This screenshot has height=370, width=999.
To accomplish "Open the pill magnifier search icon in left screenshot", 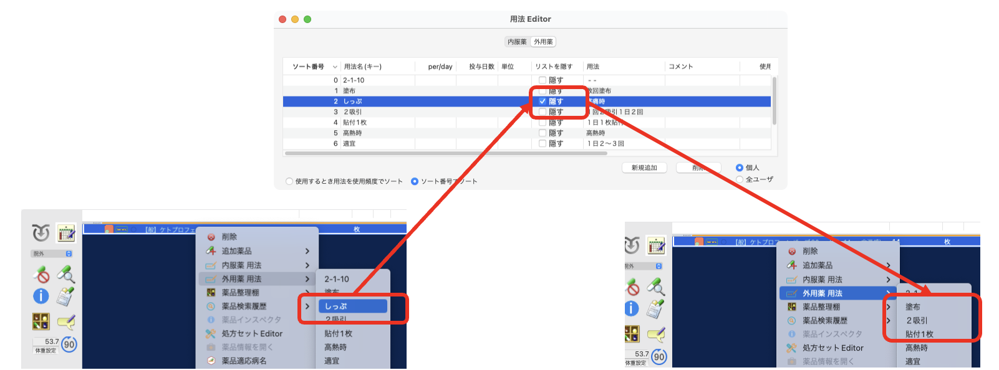I will 66,274.
